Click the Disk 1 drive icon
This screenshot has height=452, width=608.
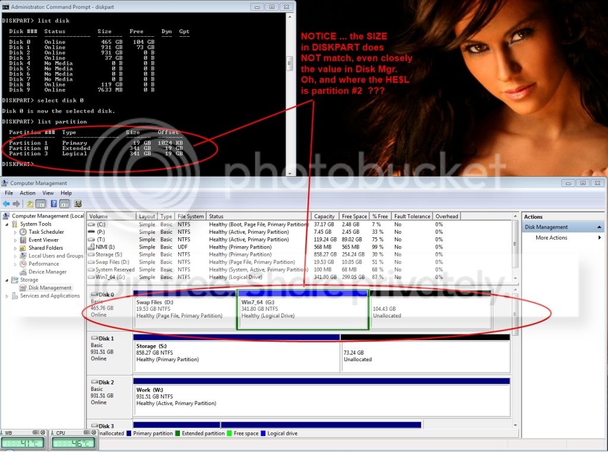point(94,338)
